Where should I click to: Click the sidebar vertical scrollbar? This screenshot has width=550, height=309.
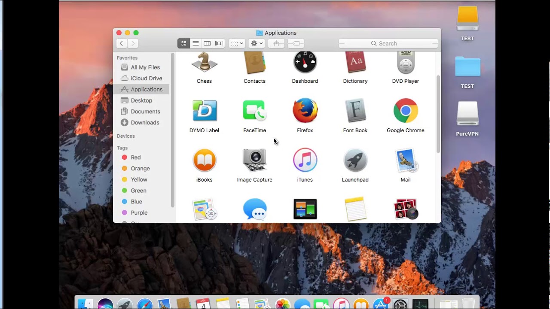pyautogui.click(x=173, y=130)
